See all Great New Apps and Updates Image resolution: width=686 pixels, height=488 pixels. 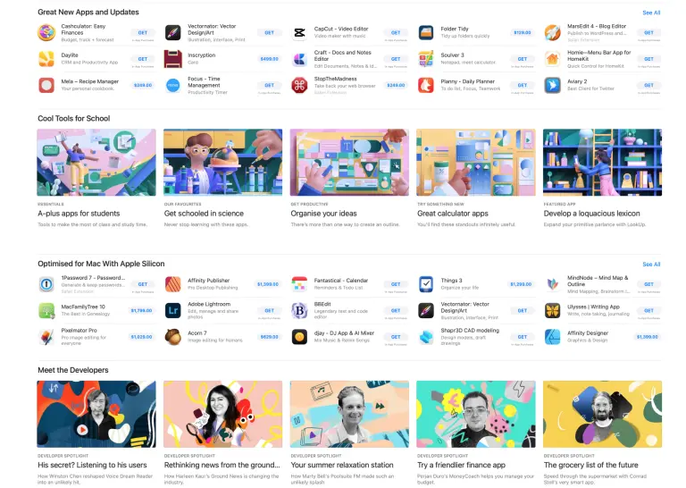point(651,13)
